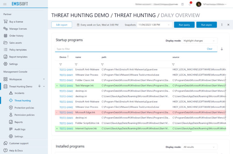The height and width of the screenshot is (154, 233).
Task: Open the three-dot more options menu
Action: click(x=222, y=25)
